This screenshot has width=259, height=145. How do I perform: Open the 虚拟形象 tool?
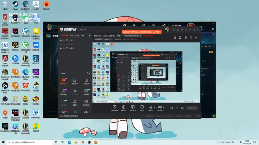point(63,103)
